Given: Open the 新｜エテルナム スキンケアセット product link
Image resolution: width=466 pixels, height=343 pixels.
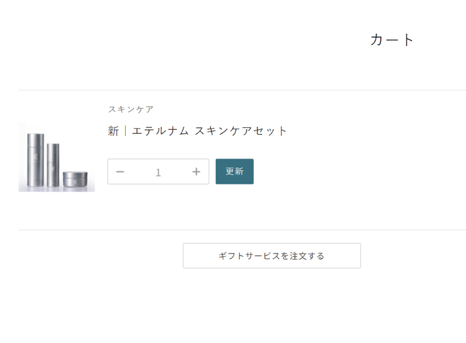Looking at the screenshot, I should click(197, 130).
